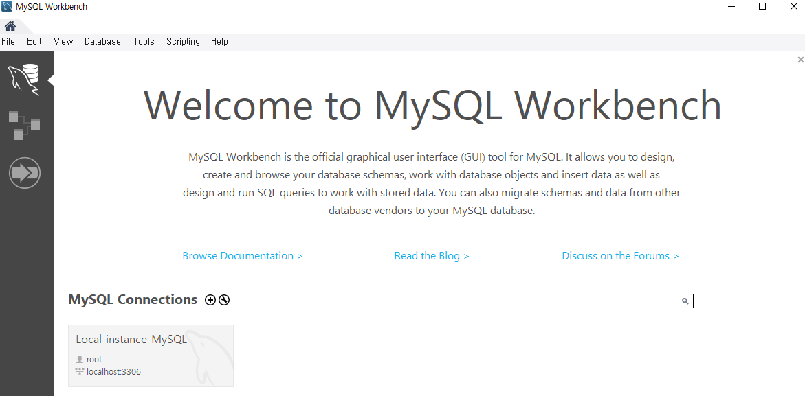Click the connections search magnifier icon
805x396 pixels.
(685, 301)
